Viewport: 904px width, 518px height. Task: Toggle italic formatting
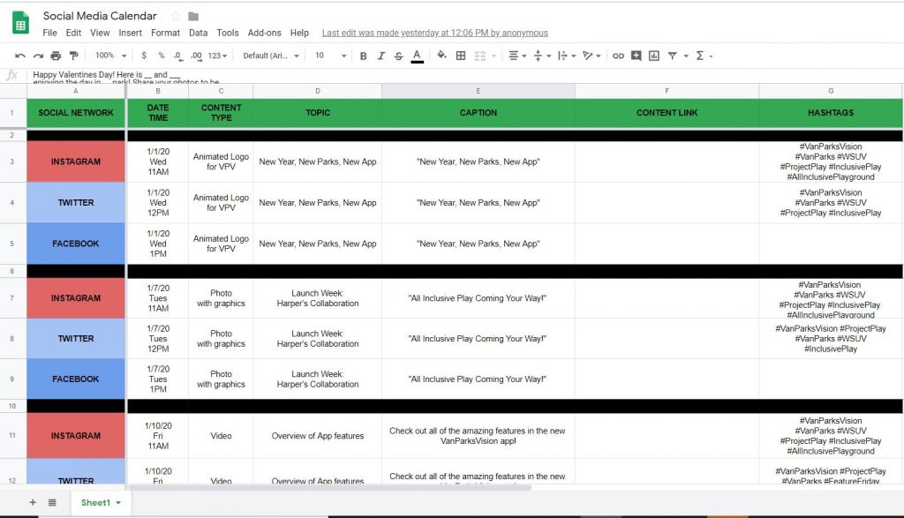click(380, 56)
